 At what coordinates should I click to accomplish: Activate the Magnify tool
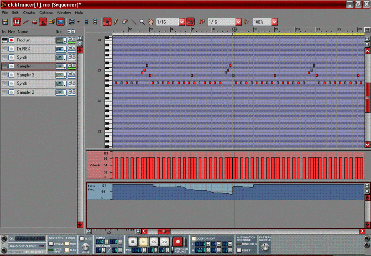point(142,22)
